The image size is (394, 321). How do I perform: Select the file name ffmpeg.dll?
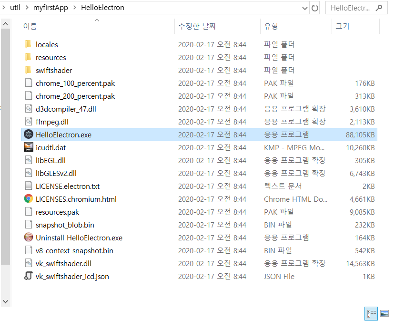pyautogui.click(x=52, y=122)
